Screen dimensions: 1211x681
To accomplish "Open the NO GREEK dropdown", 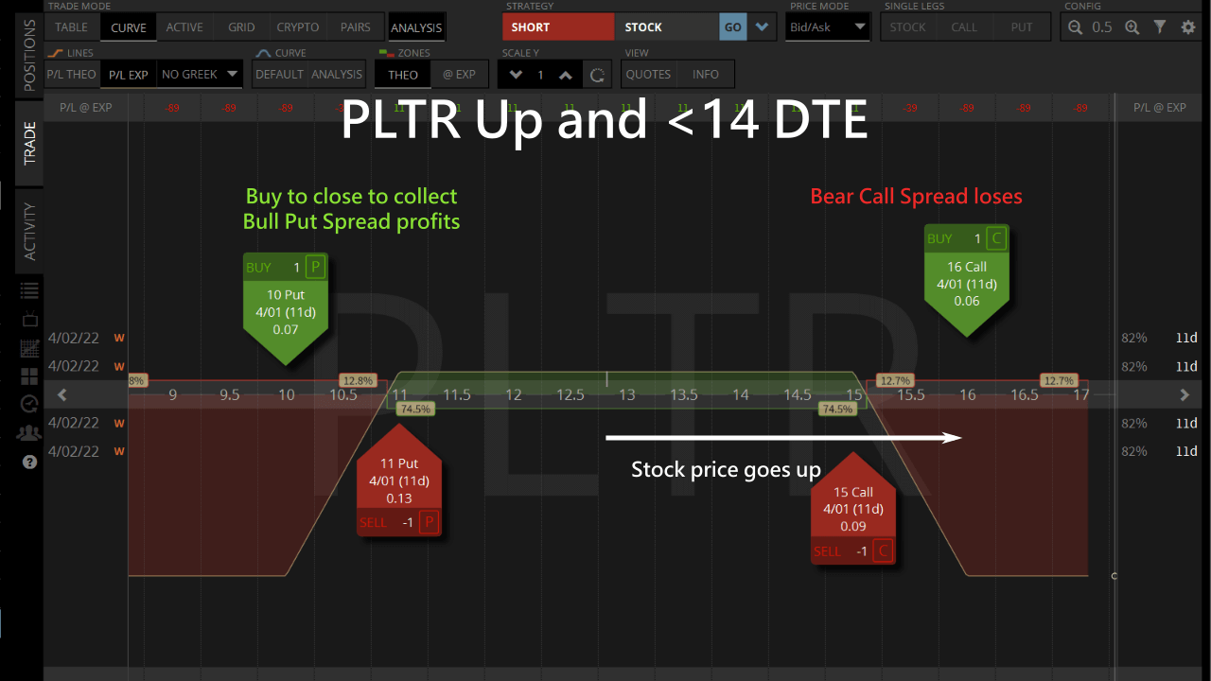I will (200, 74).
